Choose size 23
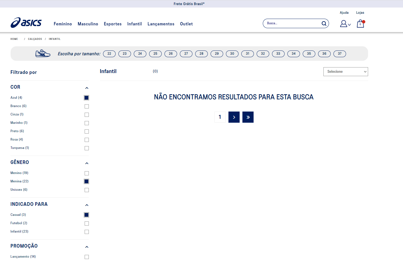The image size is (403, 261). (x=125, y=54)
